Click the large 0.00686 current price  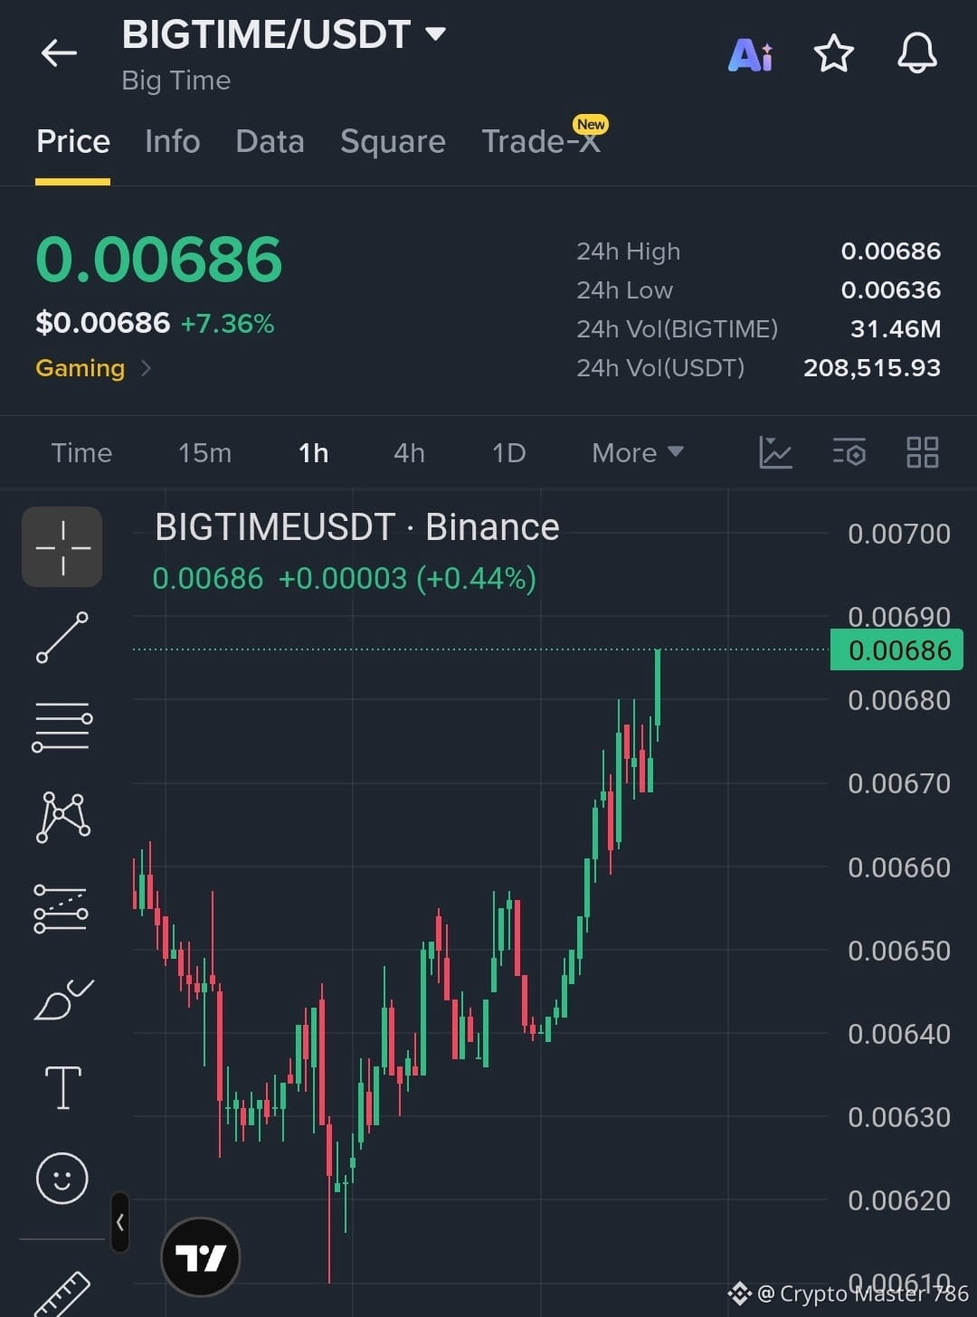click(x=159, y=260)
